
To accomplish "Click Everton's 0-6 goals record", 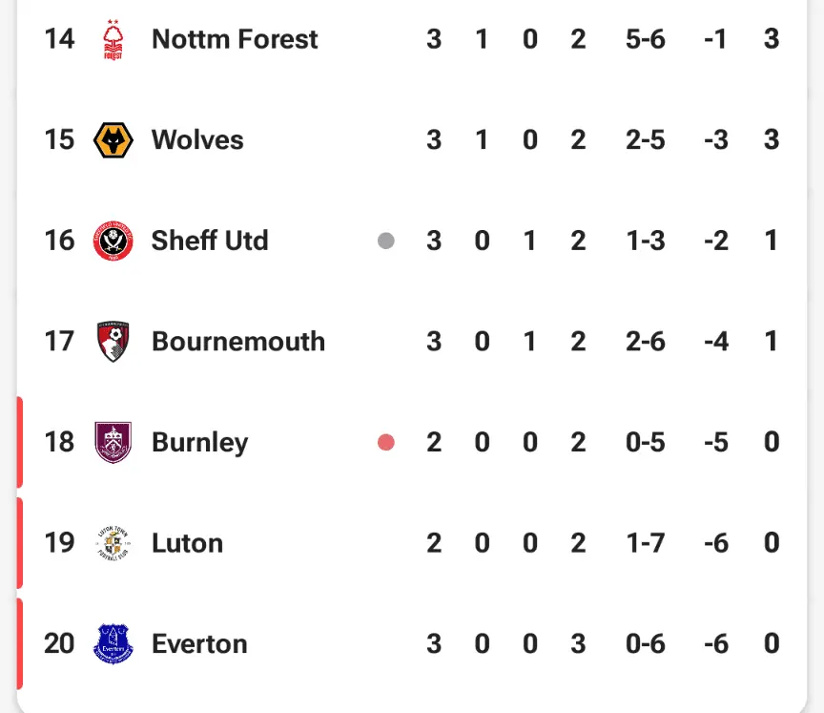I will tap(646, 644).
